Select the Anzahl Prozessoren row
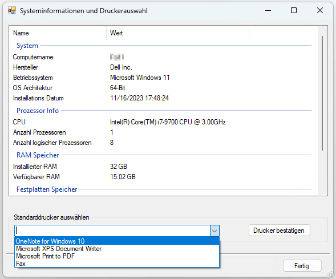336x279 pixels. [164, 132]
